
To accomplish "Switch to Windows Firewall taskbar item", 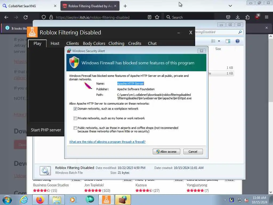I will pyautogui.click(x=123, y=200).
